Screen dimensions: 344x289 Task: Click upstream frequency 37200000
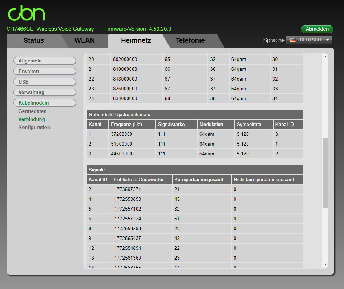[122, 134]
